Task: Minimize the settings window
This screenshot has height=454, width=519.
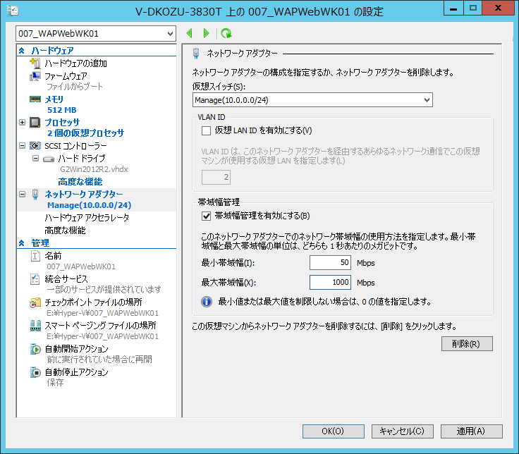Action: coord(453,8)
